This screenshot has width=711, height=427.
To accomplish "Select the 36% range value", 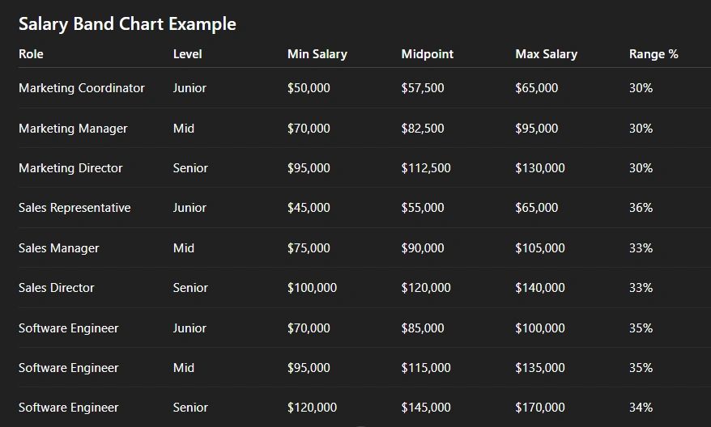I will (x=641, y=208).
